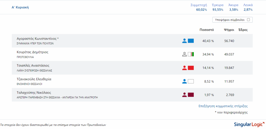Click red party color swatch for Τσιαπλές
266x129 pixels.
191,68
